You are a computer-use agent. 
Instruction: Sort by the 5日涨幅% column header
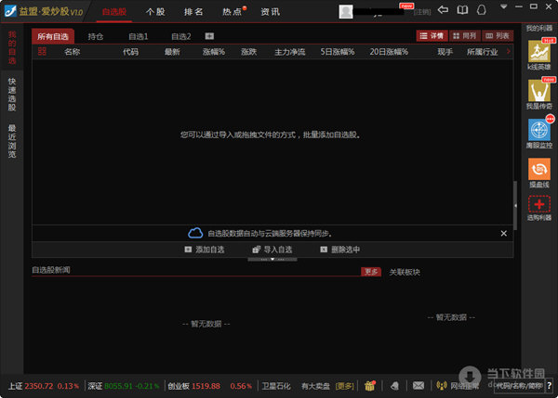pyautogui.click(x=338, y=52)
